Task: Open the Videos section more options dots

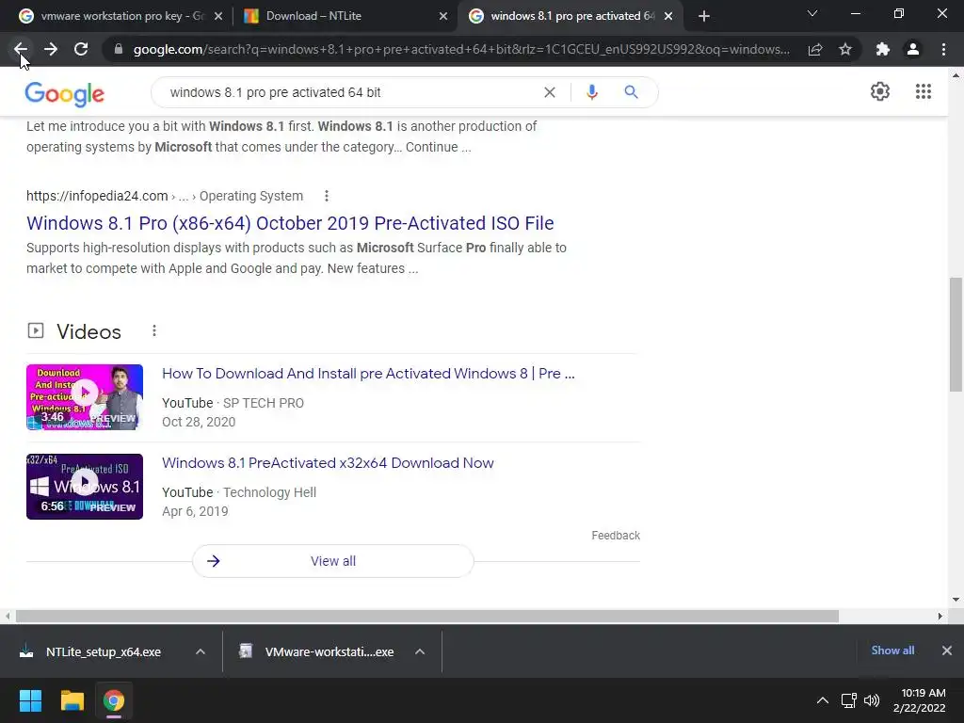Action: (154, 330)
